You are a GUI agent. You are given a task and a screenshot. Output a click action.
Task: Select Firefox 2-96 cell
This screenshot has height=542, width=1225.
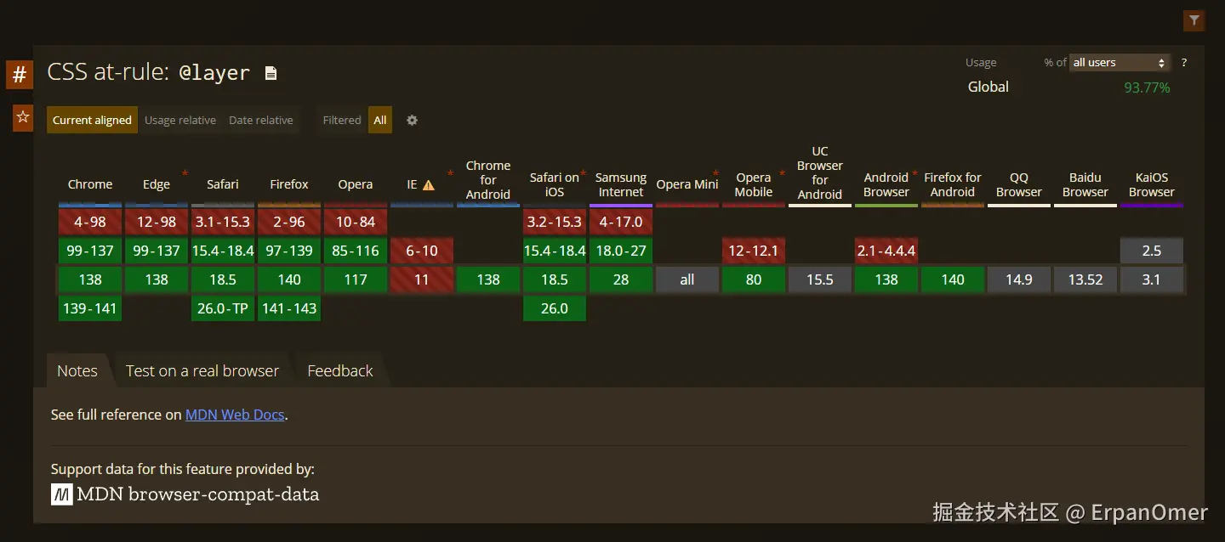pos(289,222)
